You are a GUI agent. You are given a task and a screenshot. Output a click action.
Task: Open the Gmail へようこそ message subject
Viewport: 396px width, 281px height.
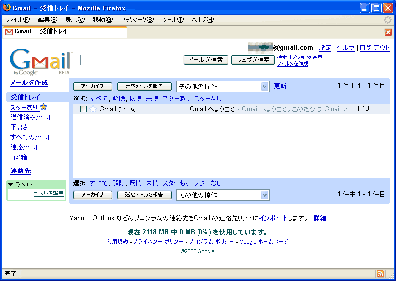(212, 109)
